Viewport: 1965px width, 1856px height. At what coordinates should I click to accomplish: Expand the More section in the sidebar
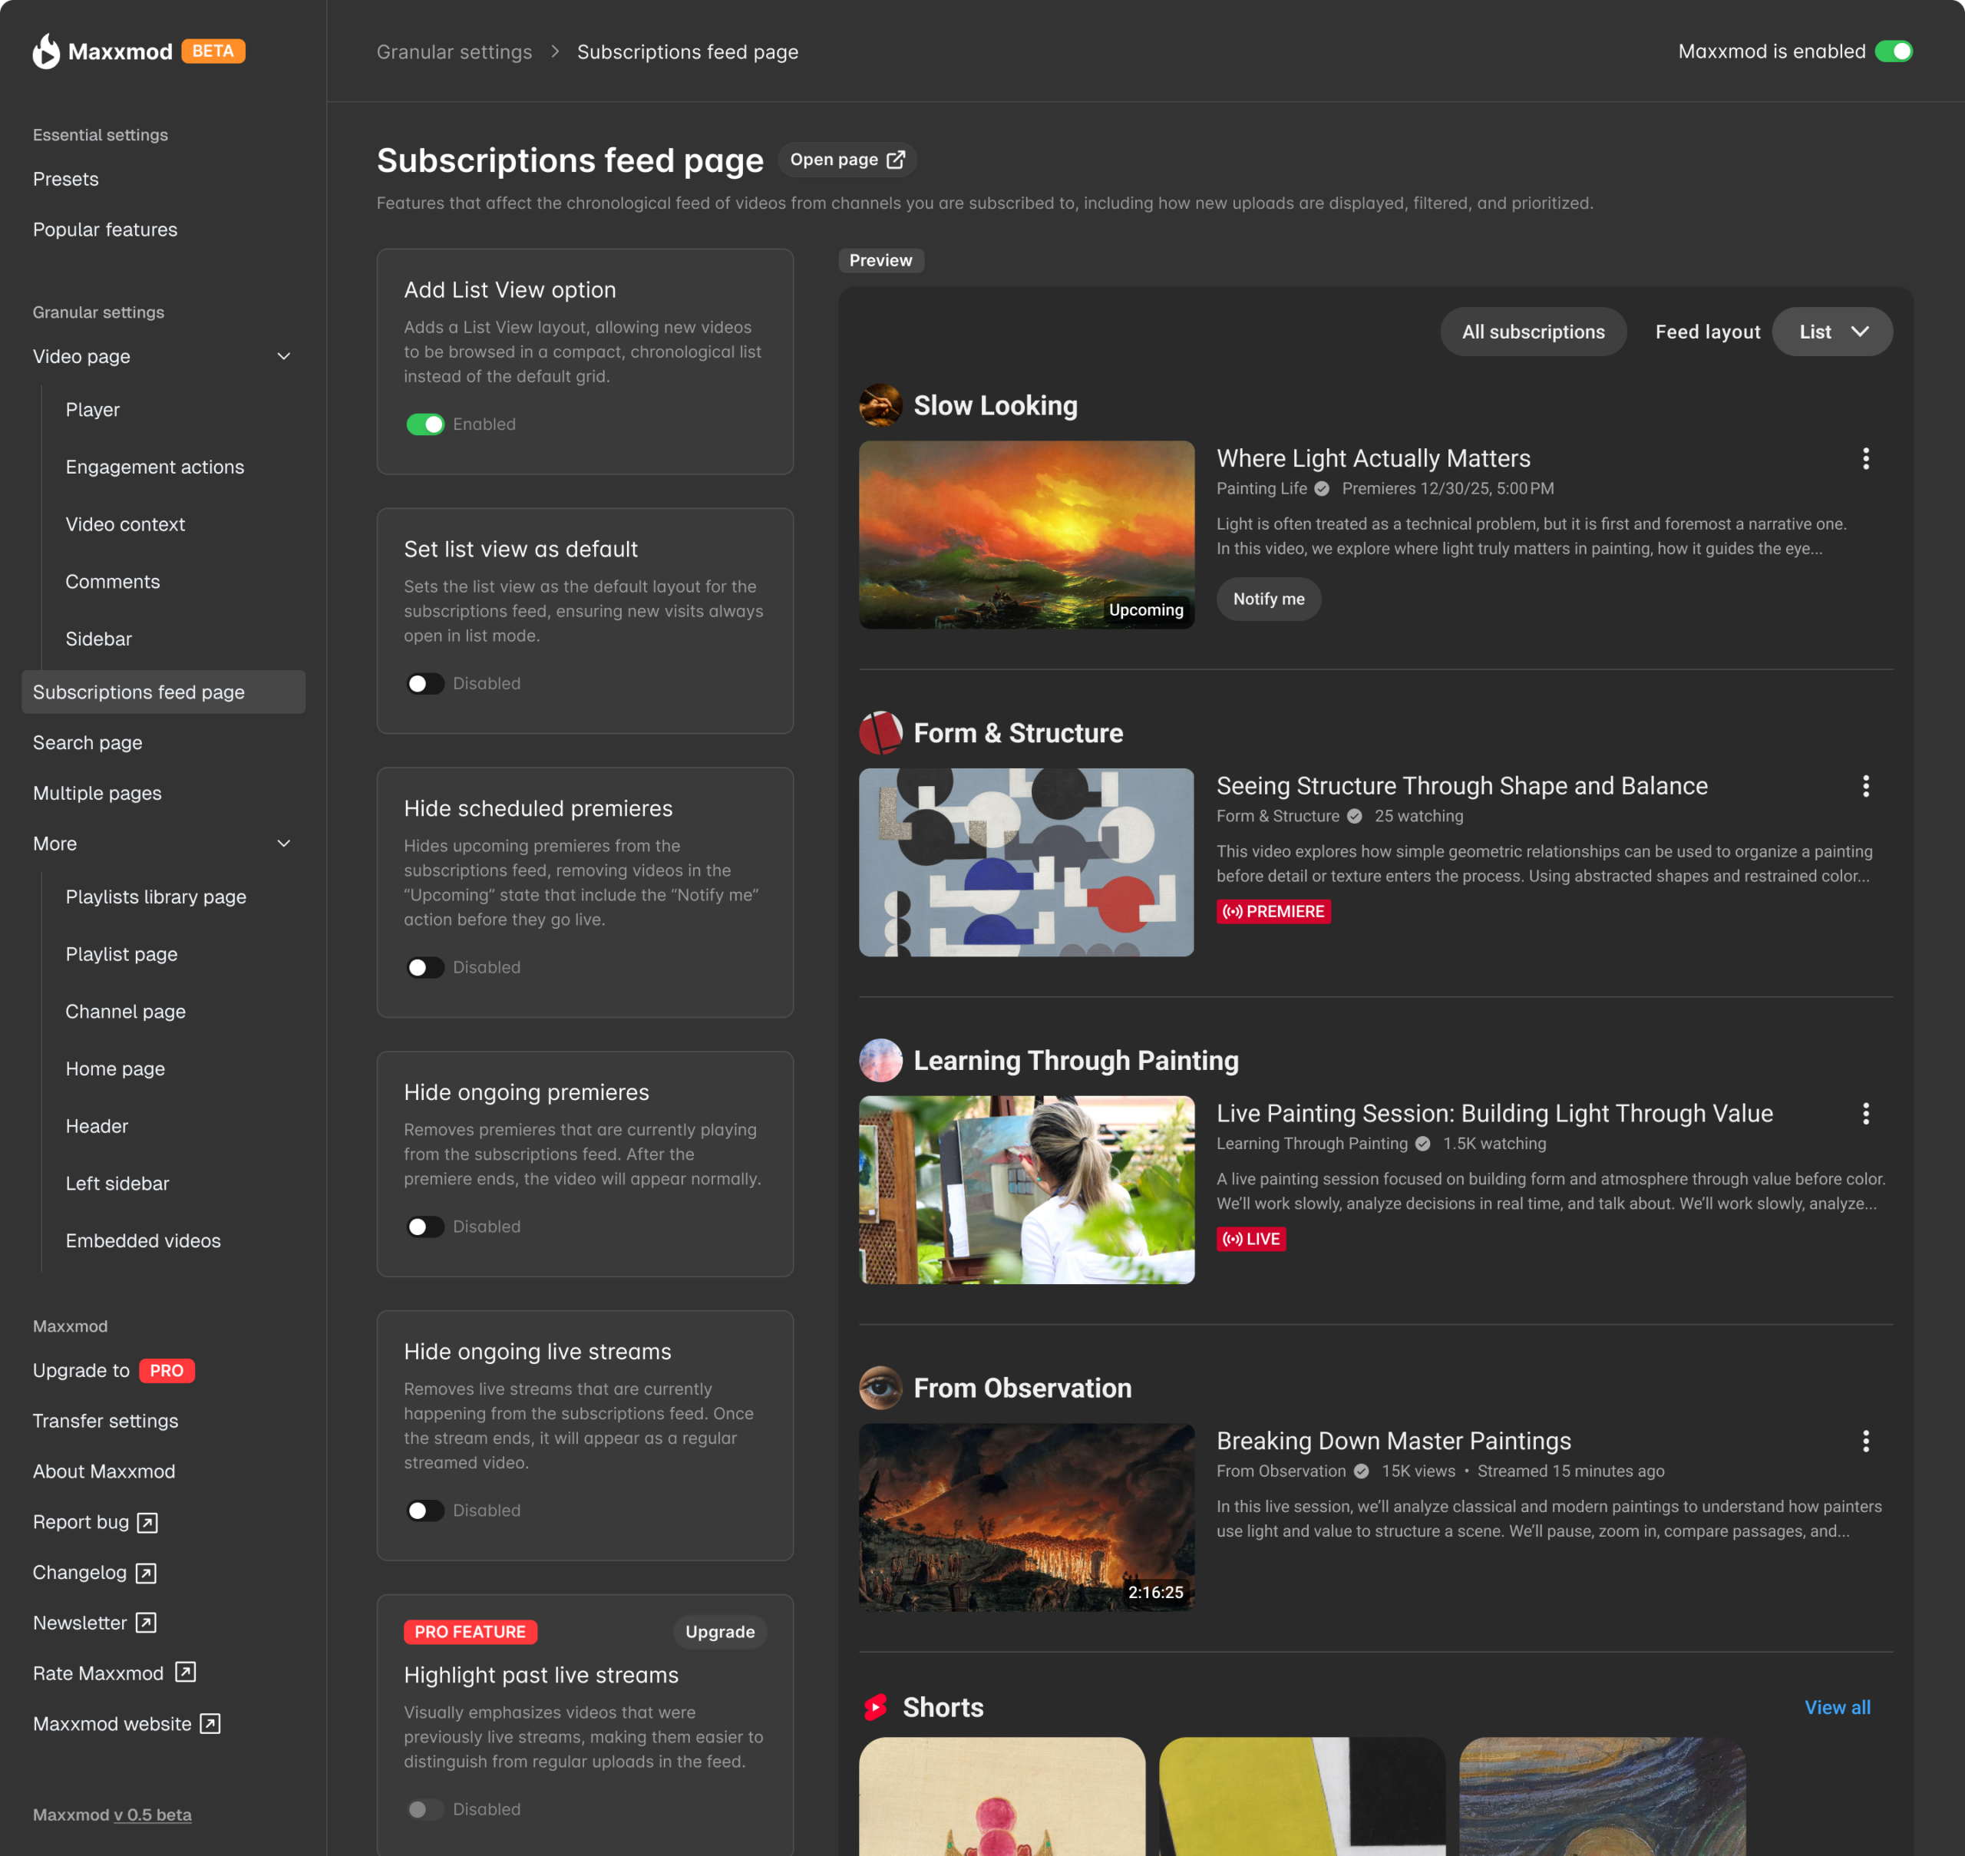coord(284,843)
